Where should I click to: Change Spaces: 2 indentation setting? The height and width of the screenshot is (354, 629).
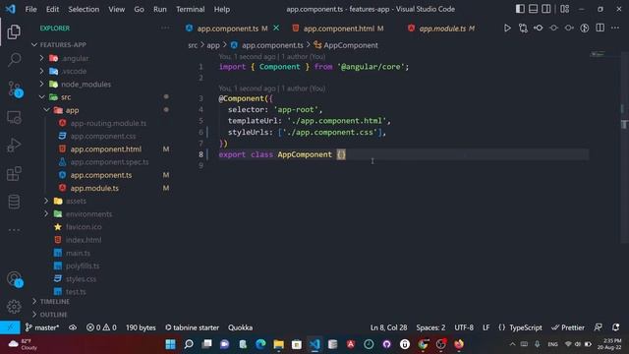[430, 327]
